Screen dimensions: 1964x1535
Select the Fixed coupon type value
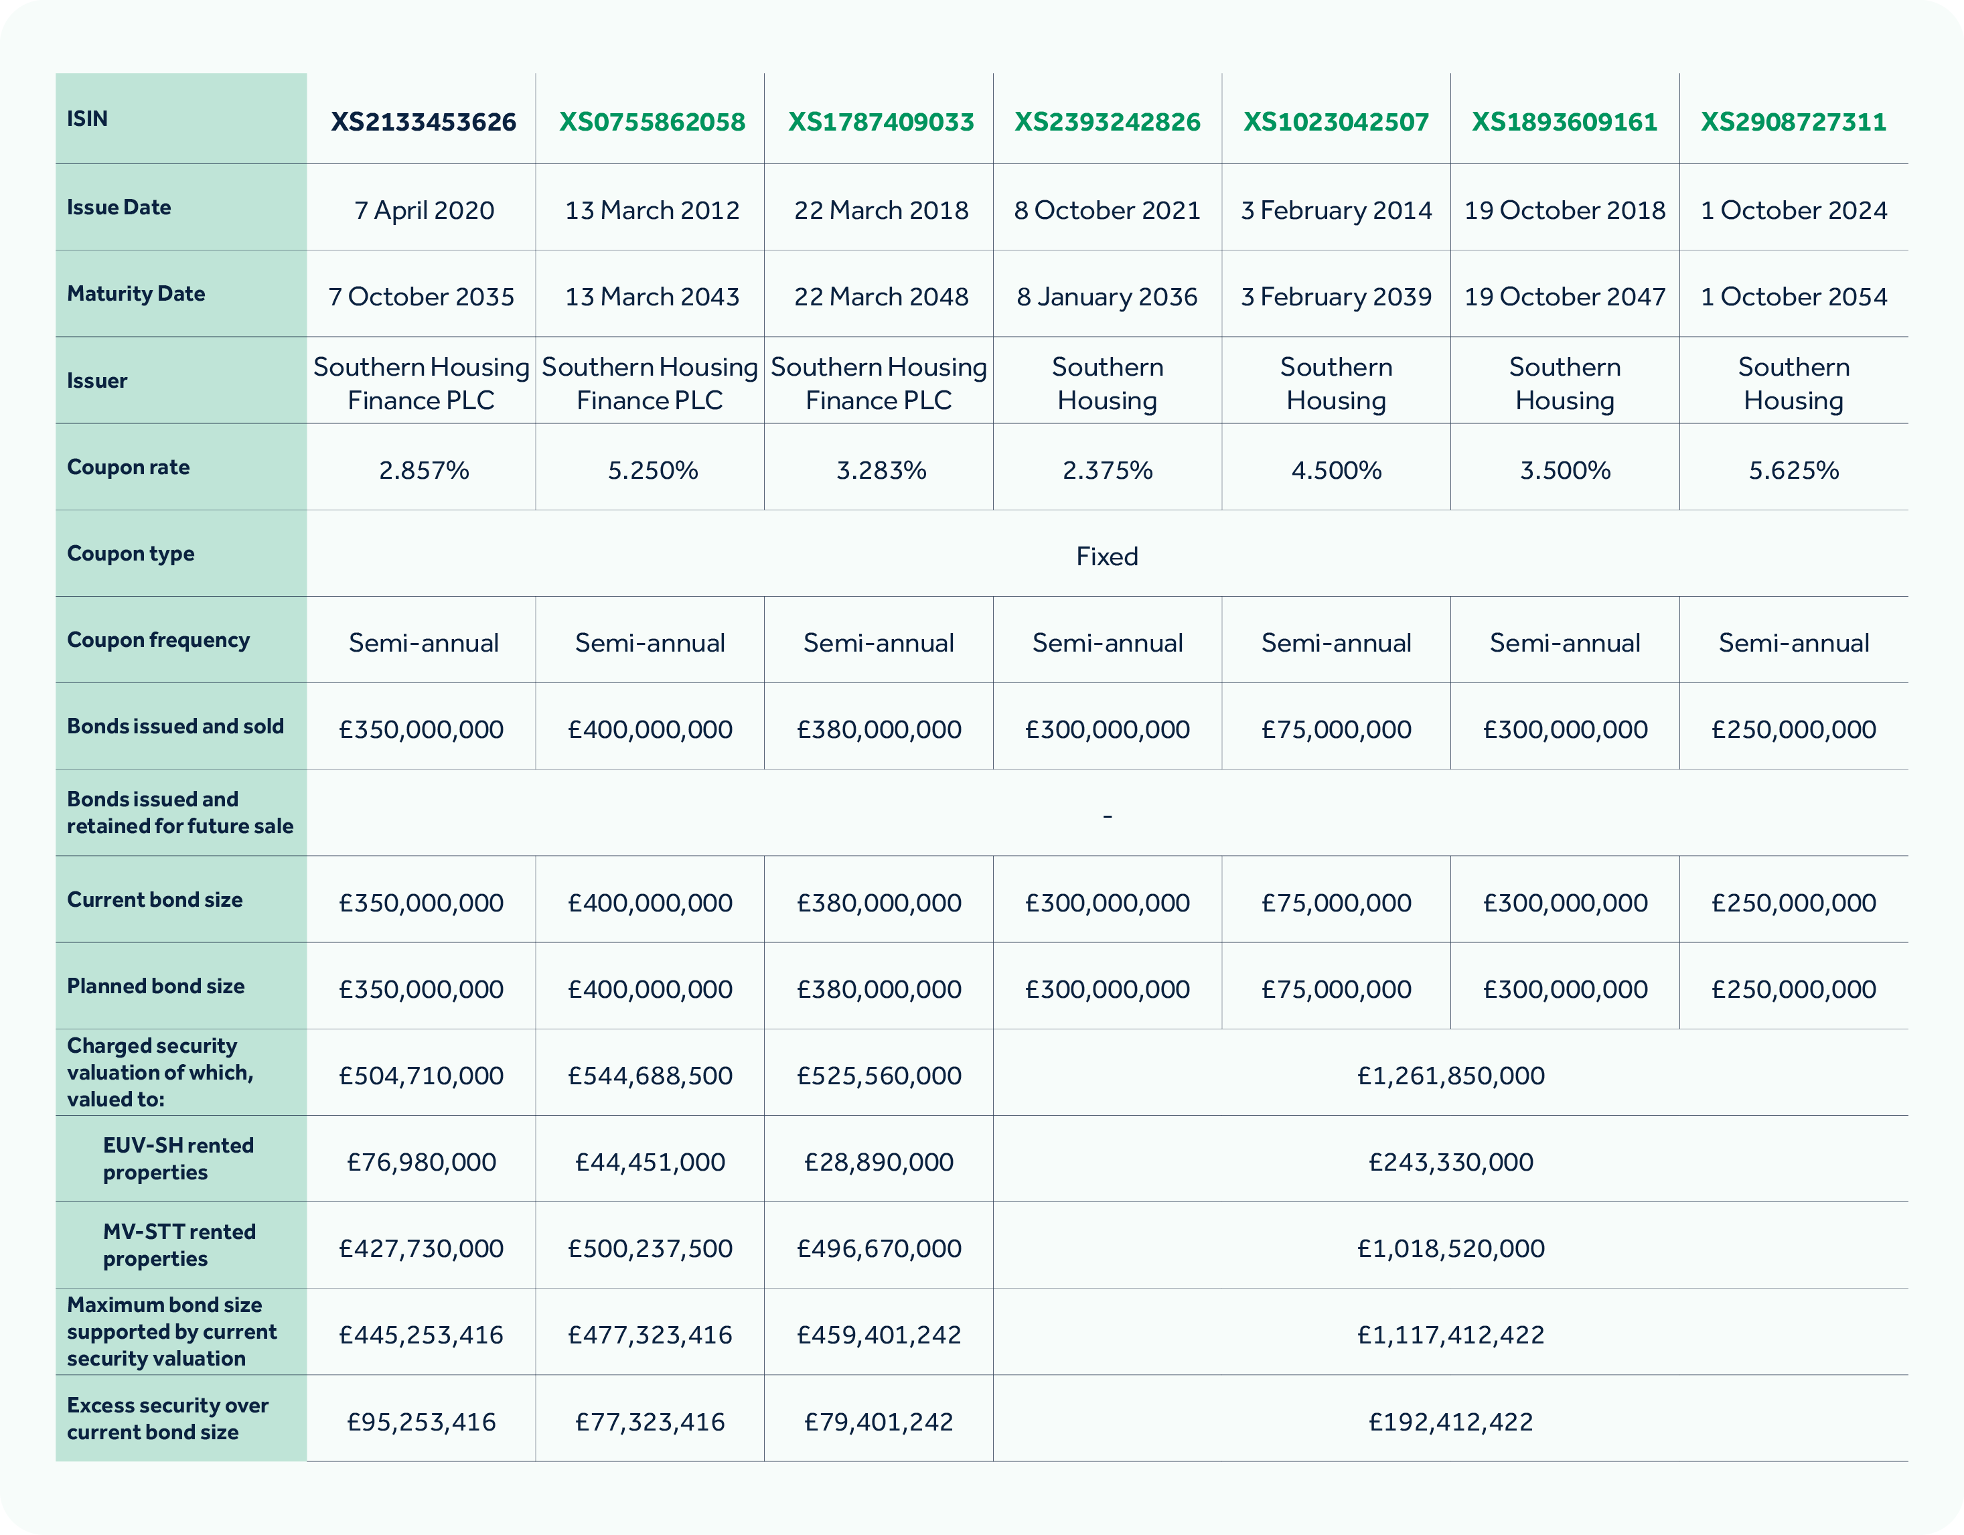click(x=1108, y=557)
